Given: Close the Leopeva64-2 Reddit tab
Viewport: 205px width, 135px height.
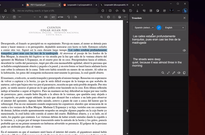Looking at the screenshot, I should [x=96, y=5].
